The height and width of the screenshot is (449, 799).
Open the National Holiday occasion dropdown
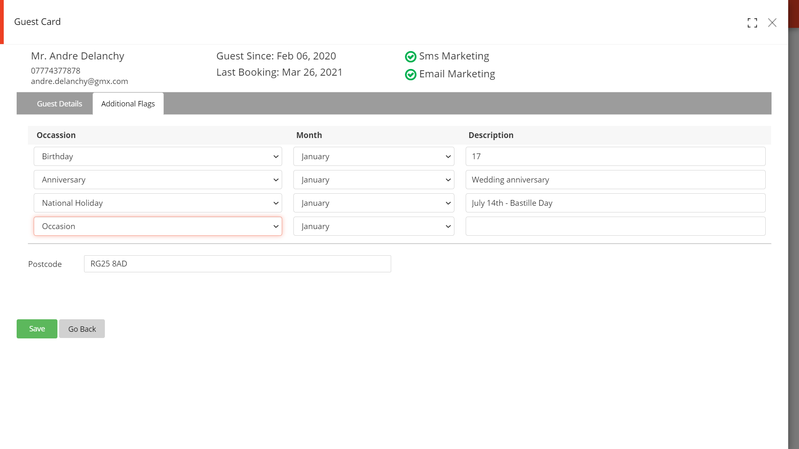point(158,203)
